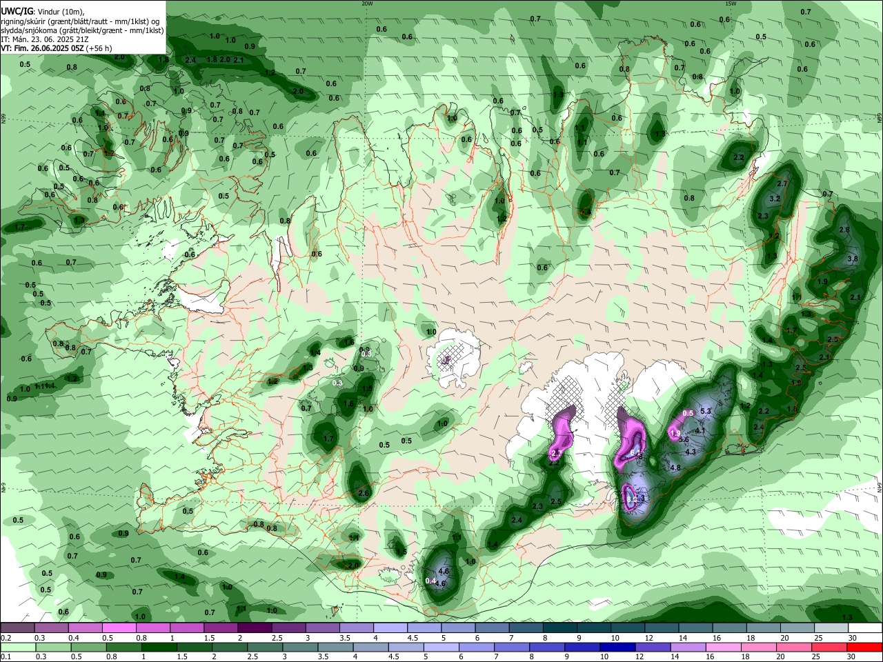The height and width of the screenshot is (662, 883).
Task: Click the light pink swatch at 16 in lower scale
Action: coord(723,647)
